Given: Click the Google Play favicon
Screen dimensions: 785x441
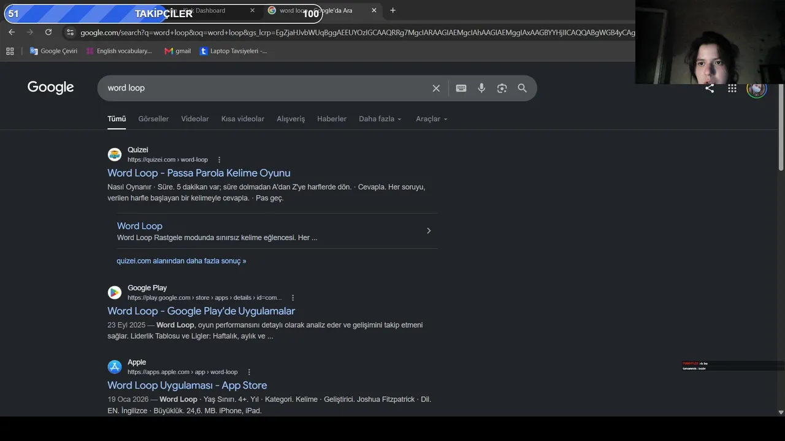Looking at the screenshot, I should click(x=115, y=292).
